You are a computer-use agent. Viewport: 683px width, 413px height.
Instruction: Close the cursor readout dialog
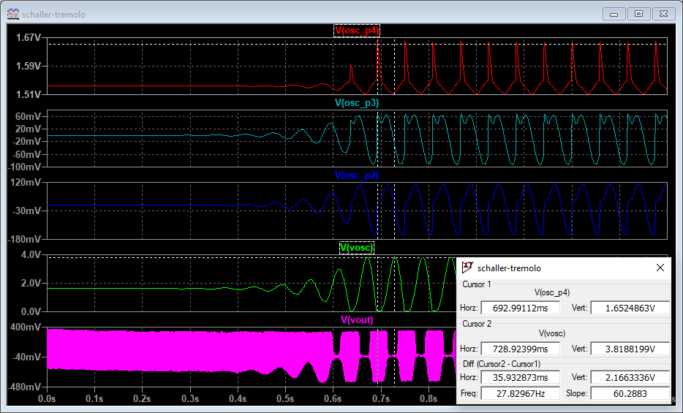[659, 268]
